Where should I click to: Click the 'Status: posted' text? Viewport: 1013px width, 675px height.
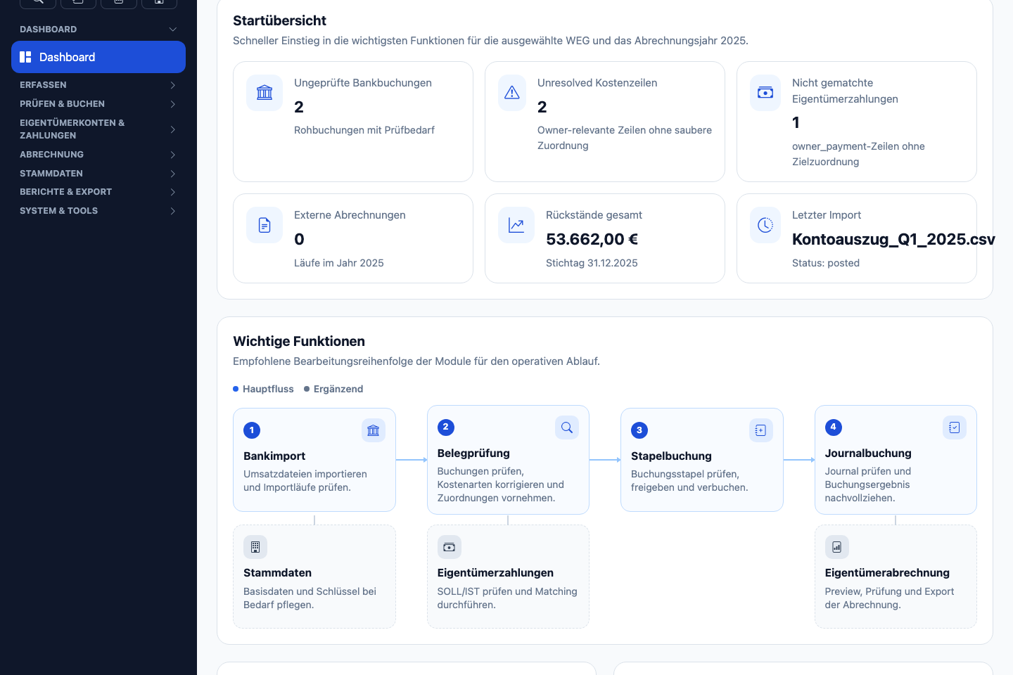point(826,263)
